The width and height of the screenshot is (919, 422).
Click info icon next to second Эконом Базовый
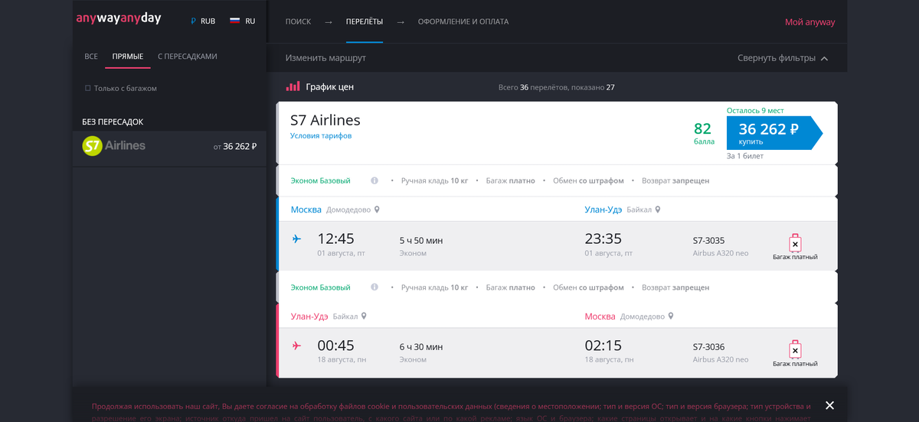[374, 287]
